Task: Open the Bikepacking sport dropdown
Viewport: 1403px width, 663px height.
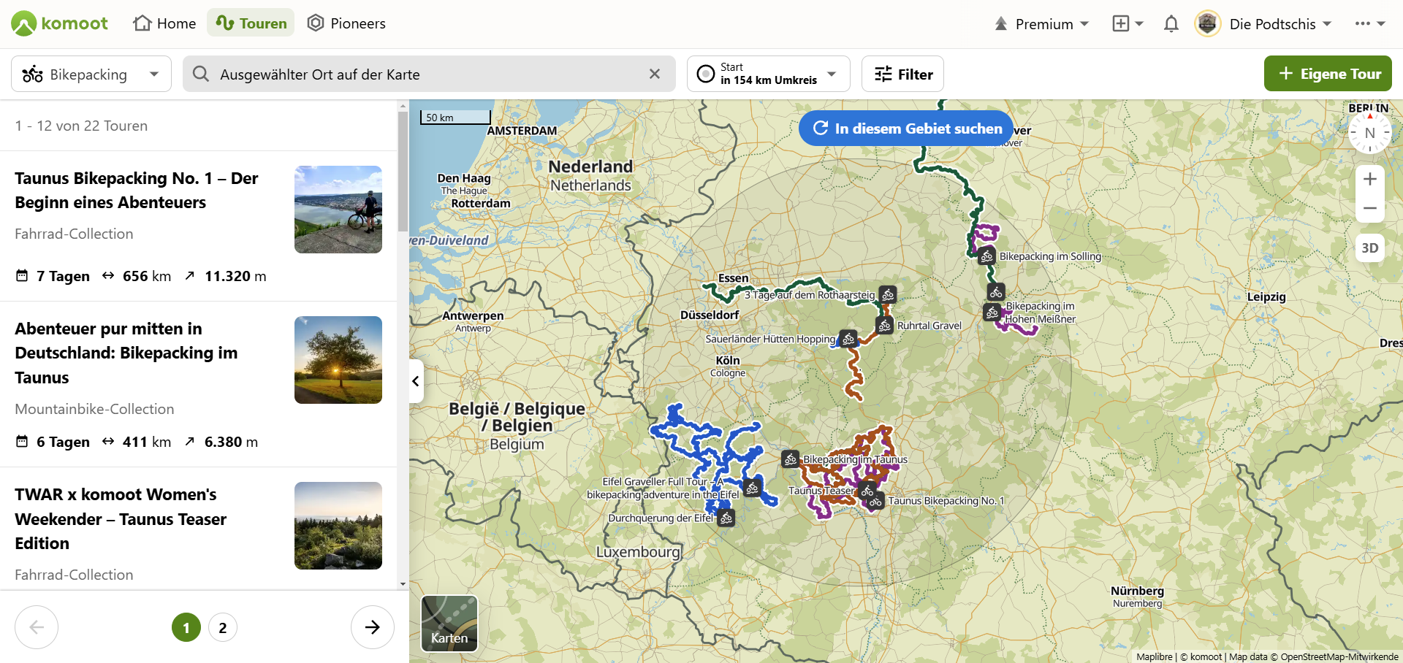Action: tap(91, 74)
